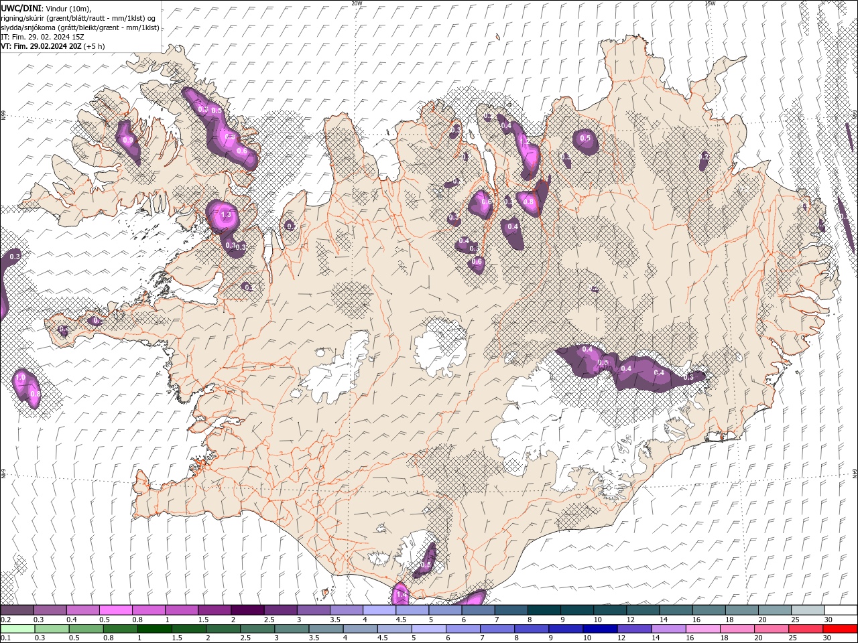Pick the rain legend swatch starting at 25
Screen dimensions: 858x643
click(806, 629)
